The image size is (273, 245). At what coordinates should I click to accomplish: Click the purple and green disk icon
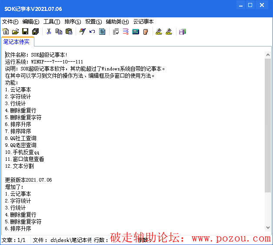(x=183, y=32)
